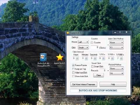Adjust the 1/1000 s interval spinner
The height and width of the screenshot is (105, 140).
coord(121,58)
